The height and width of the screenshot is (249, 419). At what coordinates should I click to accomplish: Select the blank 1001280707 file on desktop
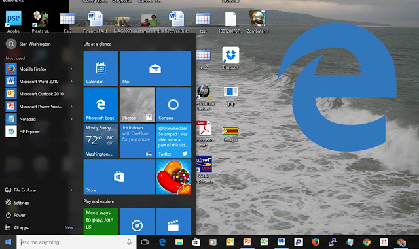230,22
